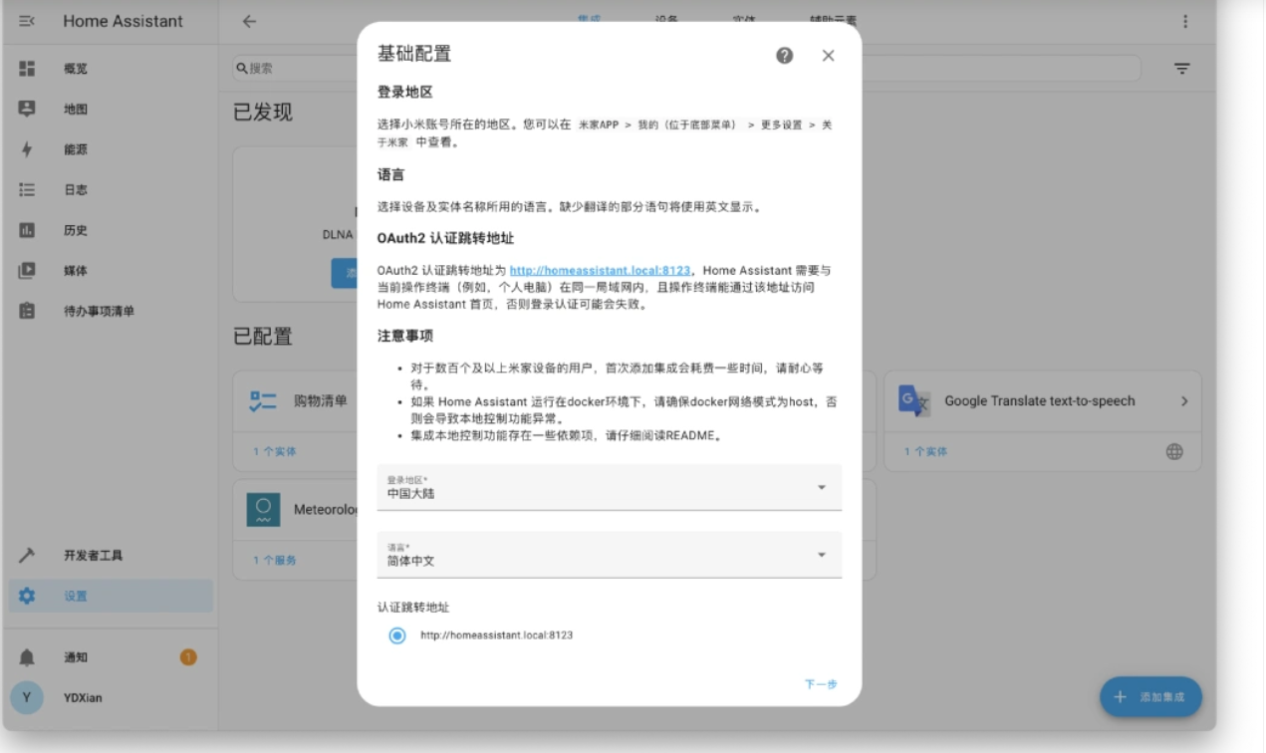The image size is (1266, 753).
Task: Open the 语言 dropdown showing 简体中文
Action: coord(610,555)
